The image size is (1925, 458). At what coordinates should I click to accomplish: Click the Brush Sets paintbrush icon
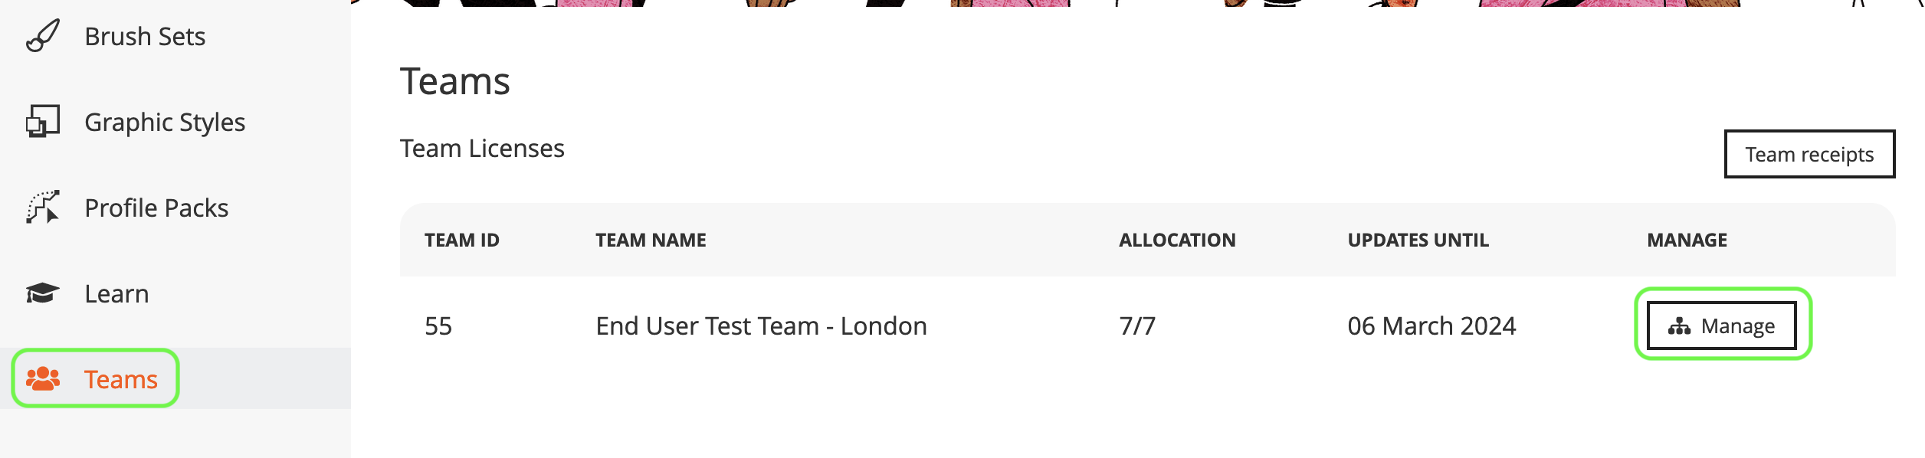[43, 36]
